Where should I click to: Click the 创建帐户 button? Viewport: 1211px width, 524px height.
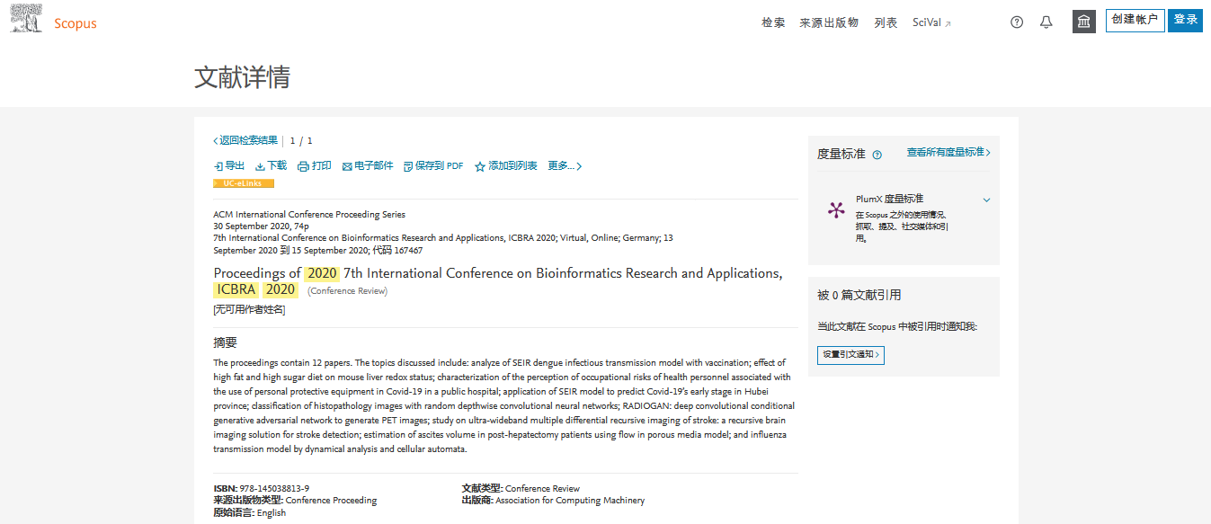click(1135, 21)
